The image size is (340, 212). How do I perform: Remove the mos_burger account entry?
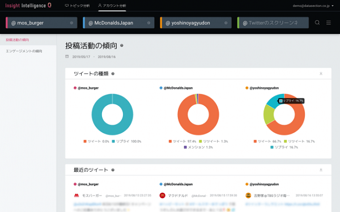[71, 23]
